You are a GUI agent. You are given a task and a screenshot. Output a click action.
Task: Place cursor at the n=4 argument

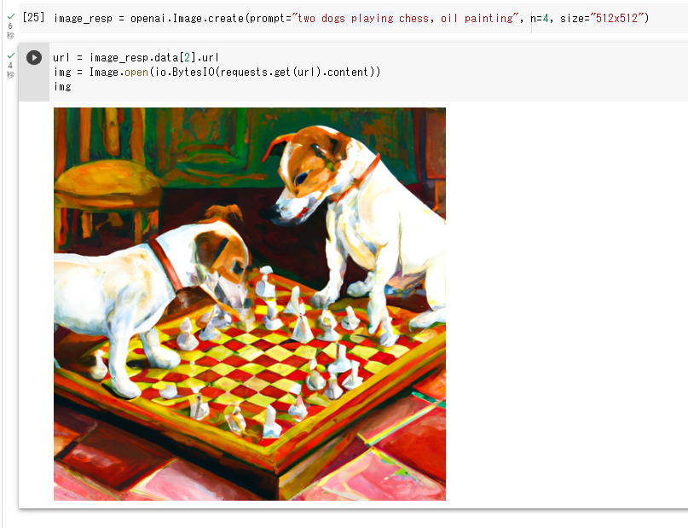(540, 19)
